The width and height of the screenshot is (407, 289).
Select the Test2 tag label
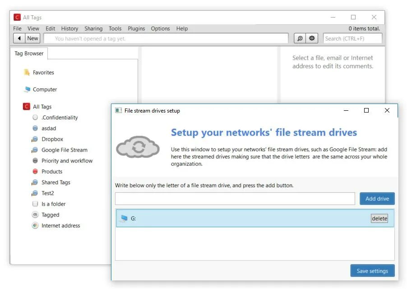(x=48, y=193)
